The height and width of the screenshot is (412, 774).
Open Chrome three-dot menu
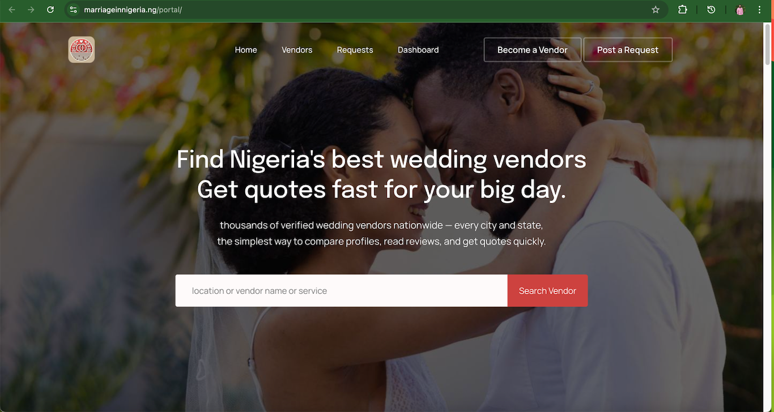pos(759,10)
